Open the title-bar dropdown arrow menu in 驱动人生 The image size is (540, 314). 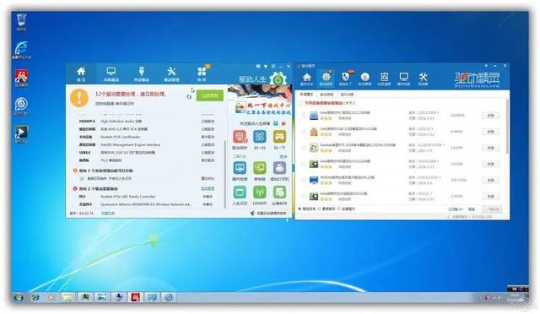(266, 66)
